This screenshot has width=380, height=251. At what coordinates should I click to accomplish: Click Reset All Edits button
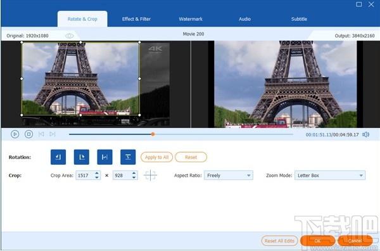(279, 241)
